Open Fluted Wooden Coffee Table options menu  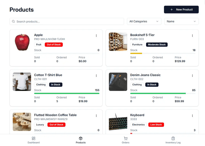[x=96, y=116]
